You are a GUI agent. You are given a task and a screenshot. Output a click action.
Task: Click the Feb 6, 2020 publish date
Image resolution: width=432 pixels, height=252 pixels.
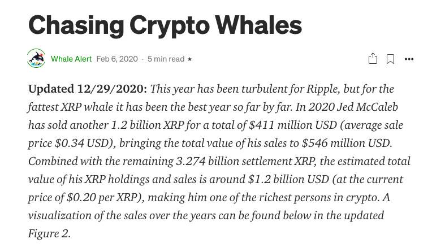click(117, 59)
